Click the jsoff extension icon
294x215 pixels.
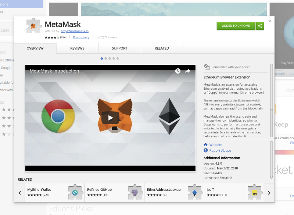[x=254, y=192]
